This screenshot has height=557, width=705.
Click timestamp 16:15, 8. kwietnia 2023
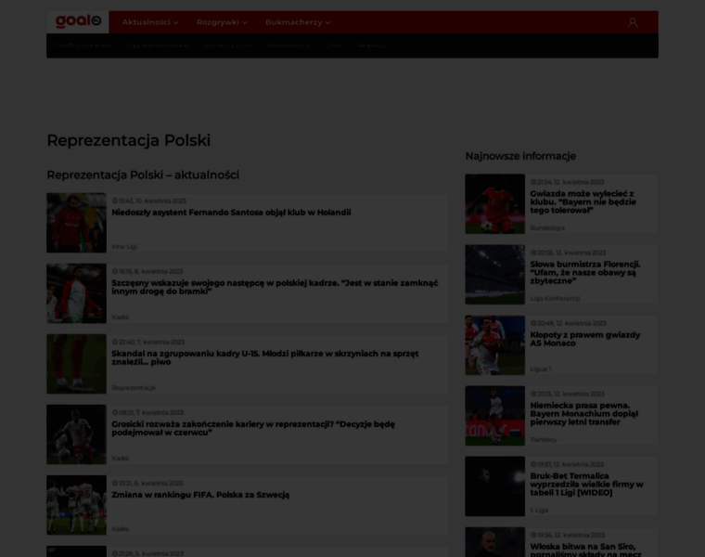click(147, 272)
